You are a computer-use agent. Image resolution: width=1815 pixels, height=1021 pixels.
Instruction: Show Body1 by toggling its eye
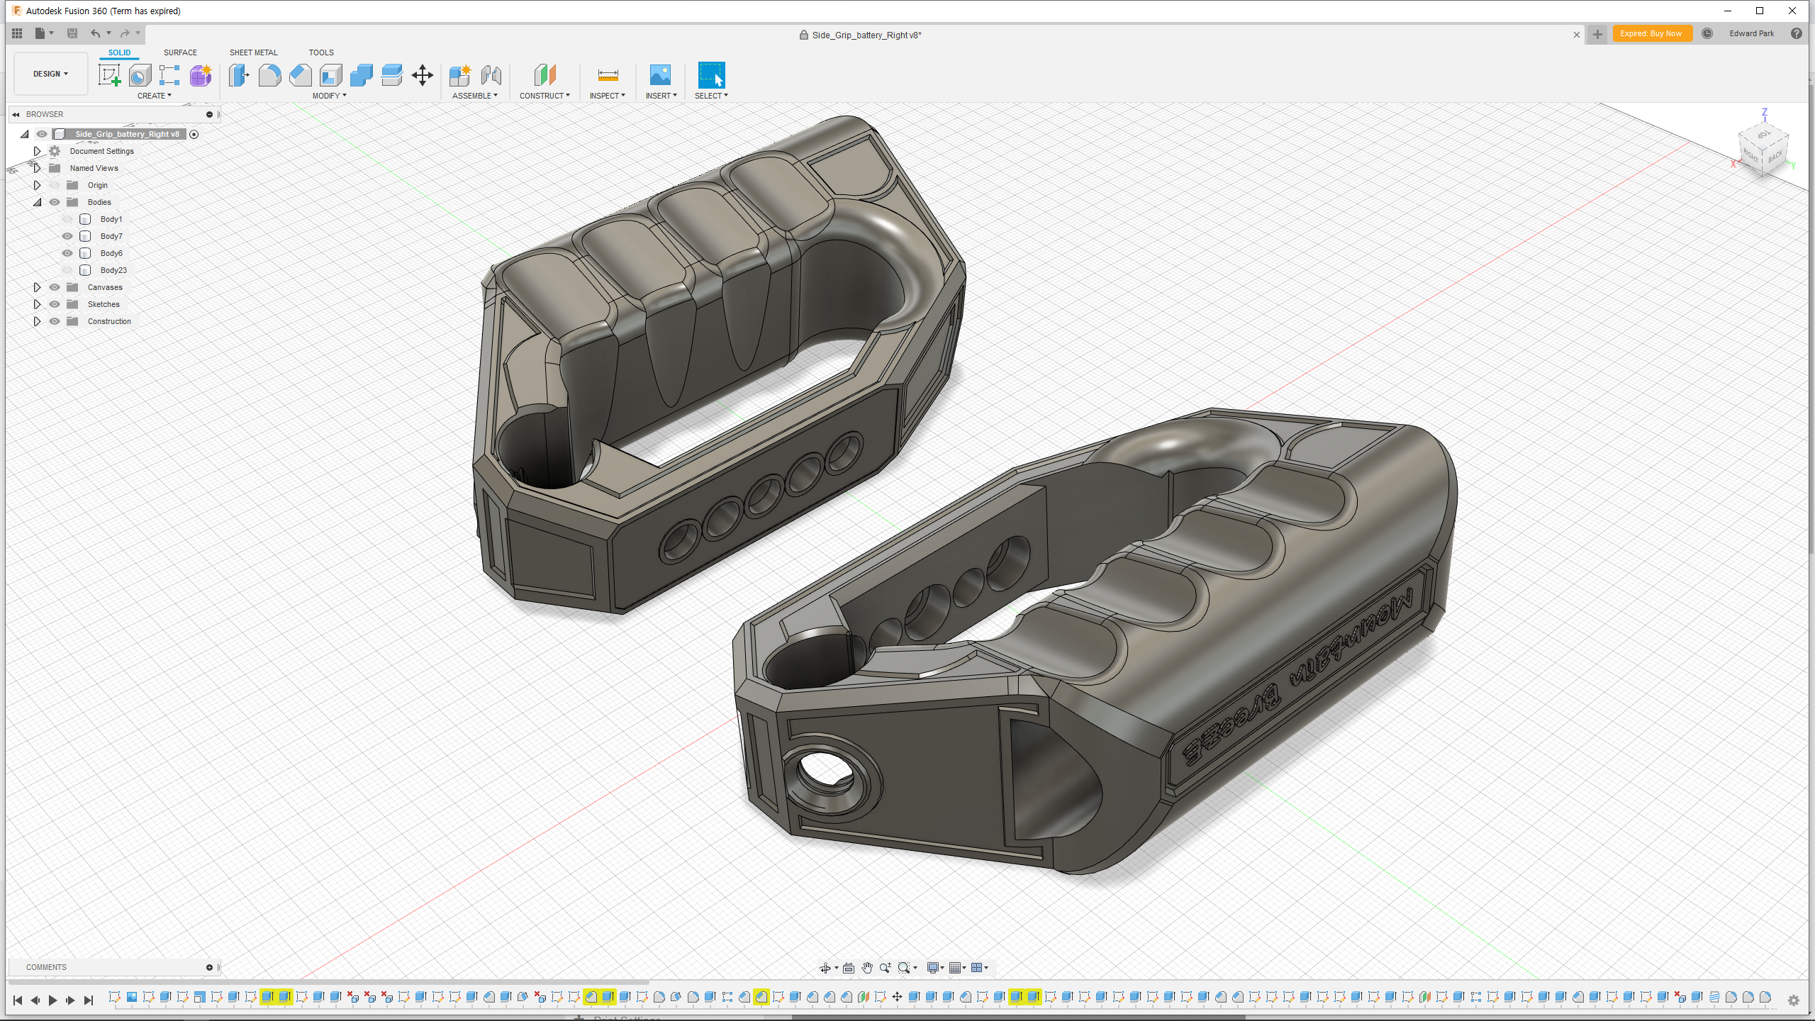pyautogui.click(x=67, y=219)
